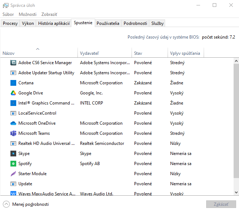Image resolution: width=239 pixels, height=213 pixels.
Task: Click the scrollbar down arrow
Action: pos(236,192)
